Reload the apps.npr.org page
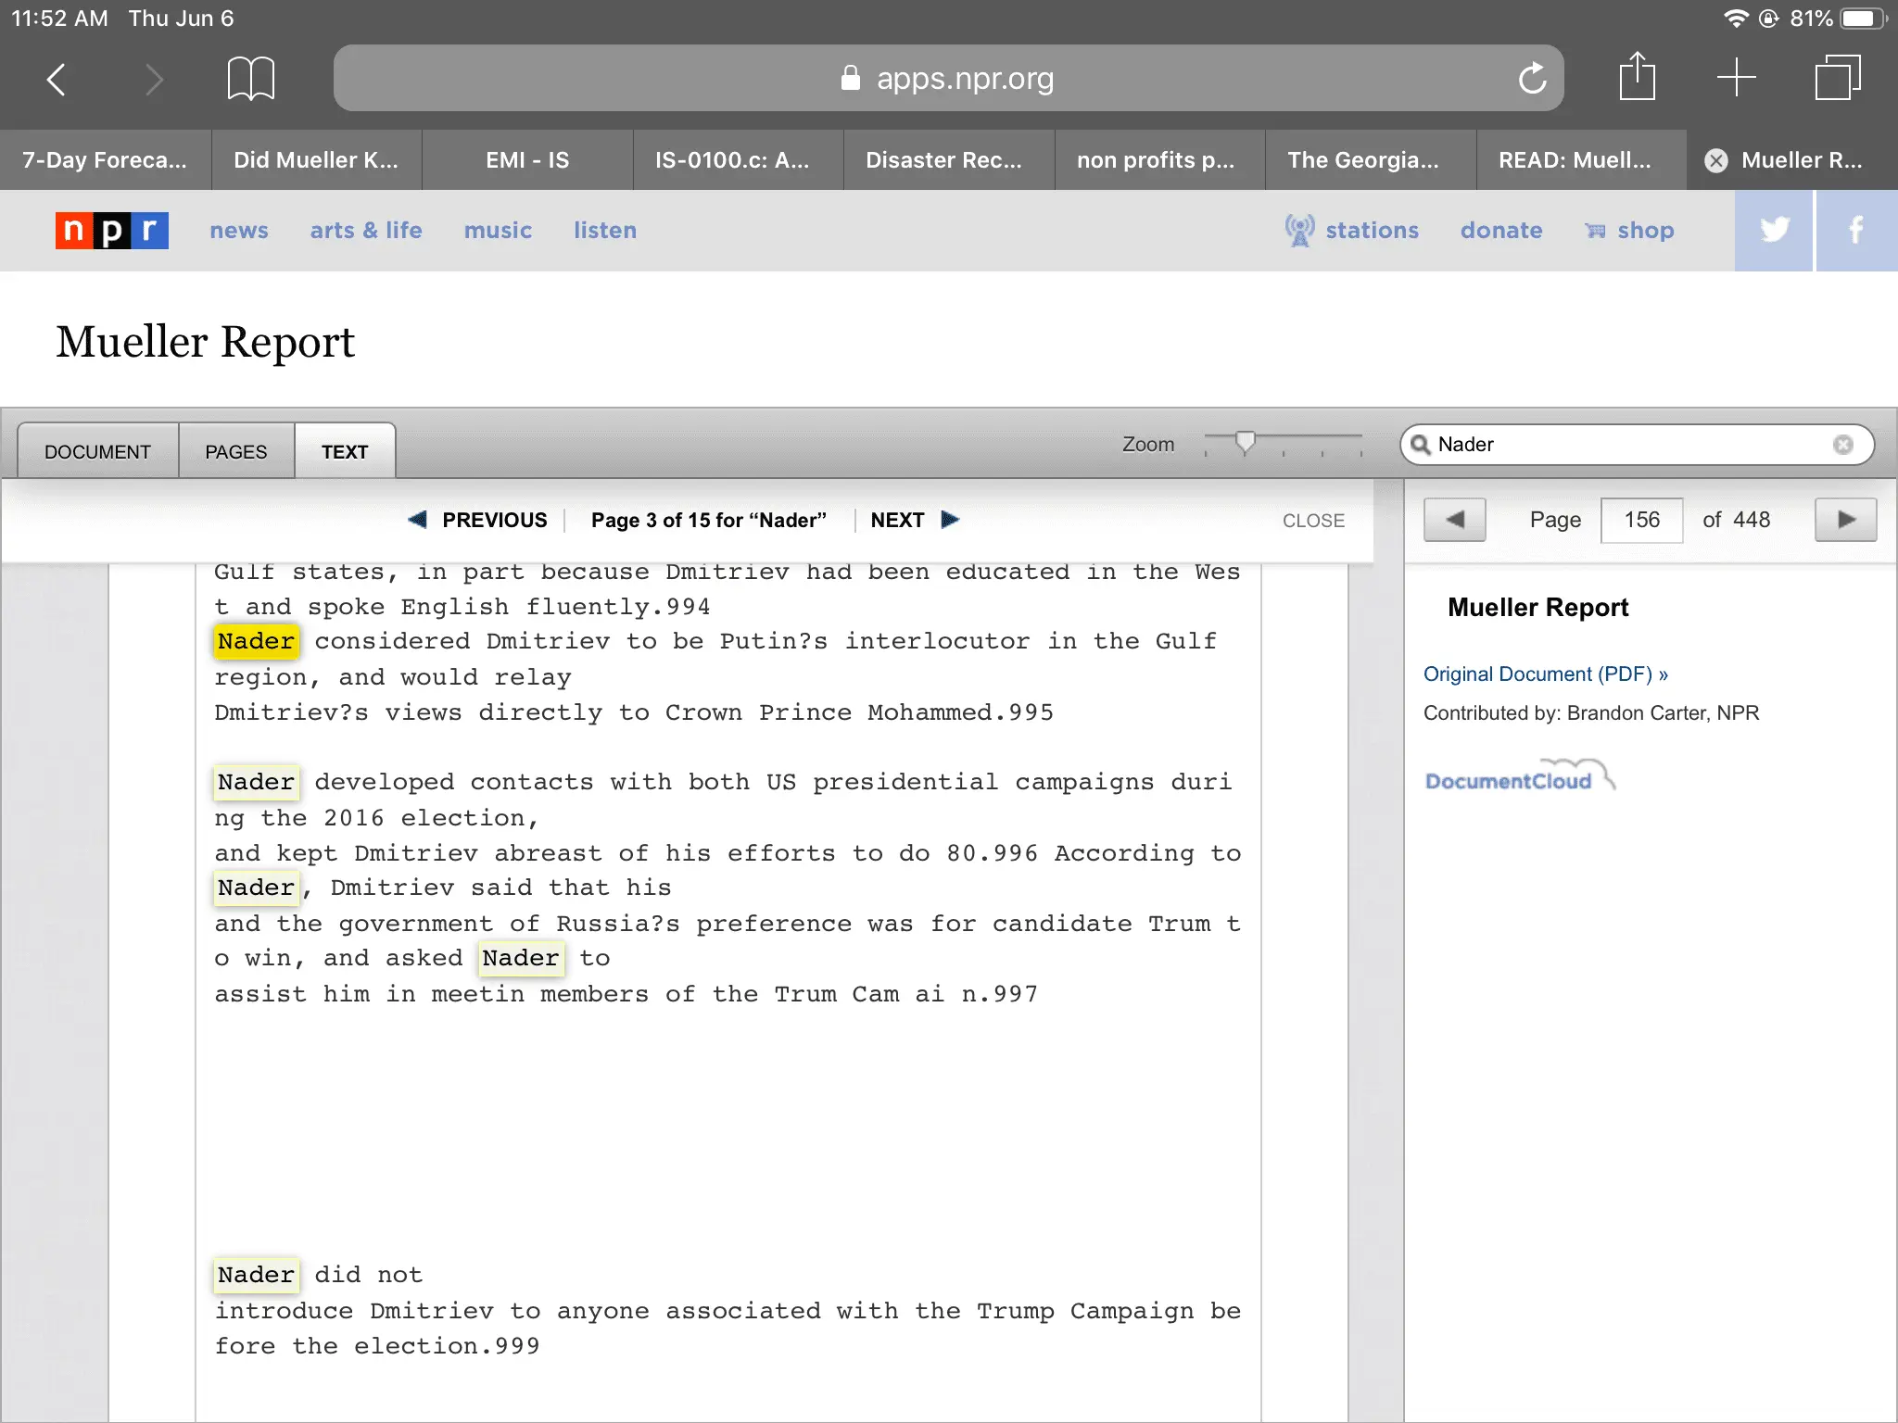The image size is (1898, 1423). pyautogui.click(x=1531, y=79)
